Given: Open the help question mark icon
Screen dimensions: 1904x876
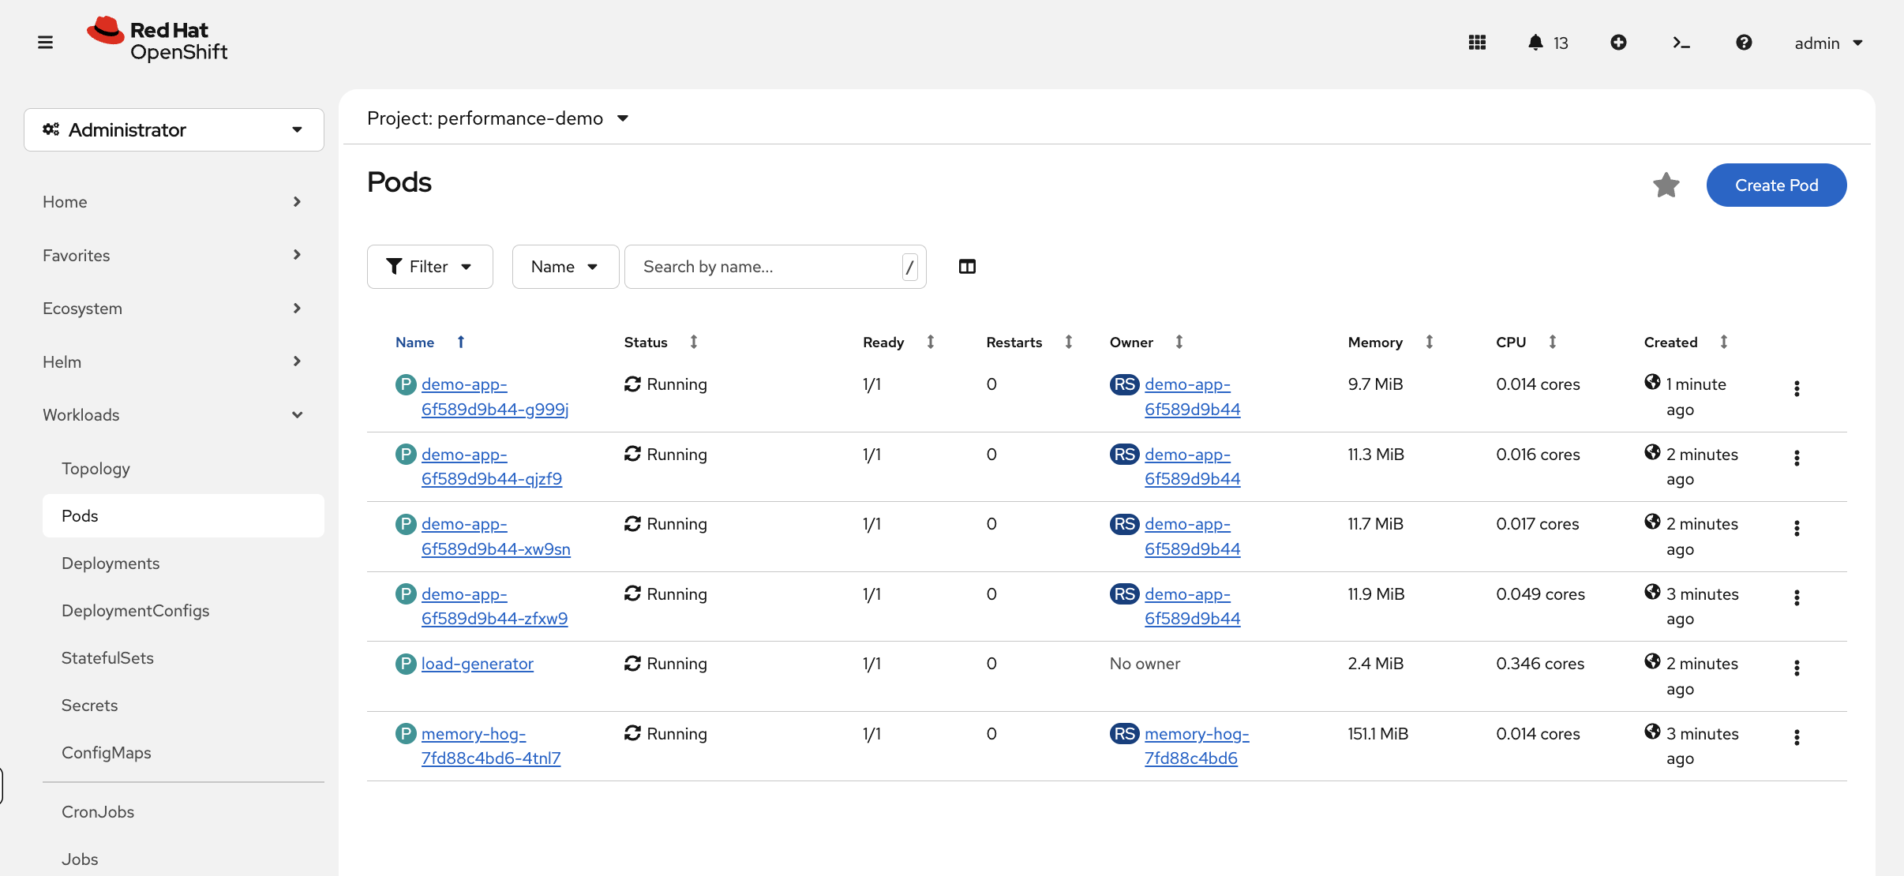Looking at the screenshot, I should 1745,42.
